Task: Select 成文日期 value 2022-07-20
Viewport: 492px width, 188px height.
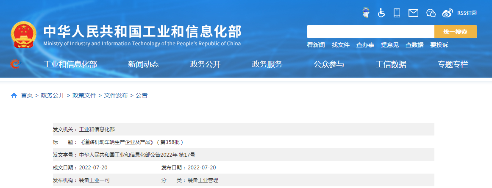Action: coord(93,168)
